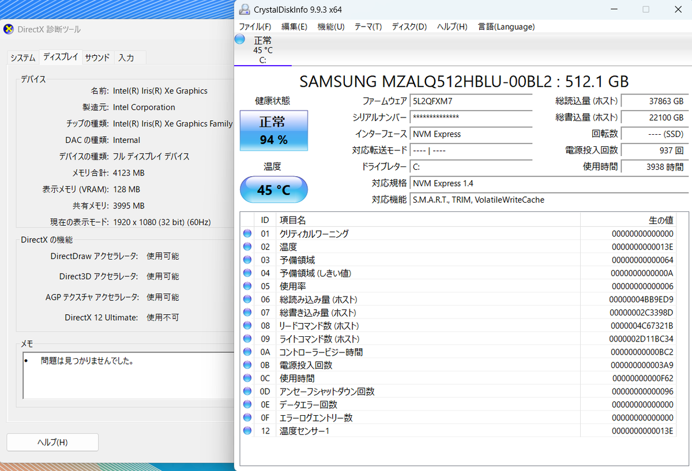Click the SAMSUNG MZALQ512HBLU drive model title

click(x=464, y=81)
